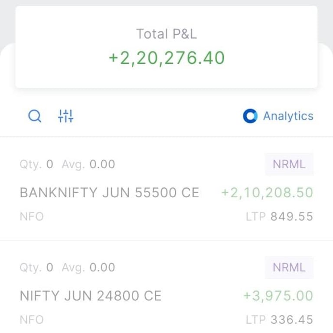This screenshot has height=333, width=333.
Task: Click the +2,10,208.50 BANKNIFTY profit figure
Action: (x=267, y=193)
